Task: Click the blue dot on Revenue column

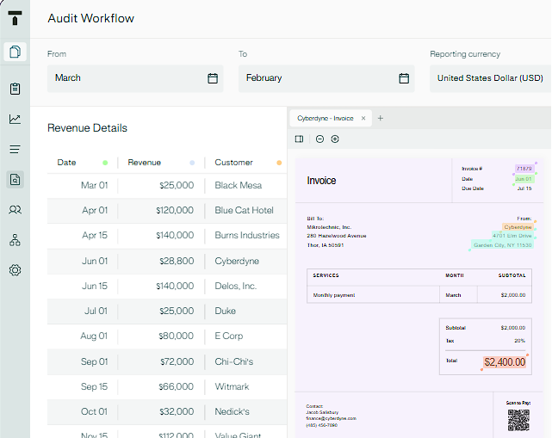Action: point(192,163)
